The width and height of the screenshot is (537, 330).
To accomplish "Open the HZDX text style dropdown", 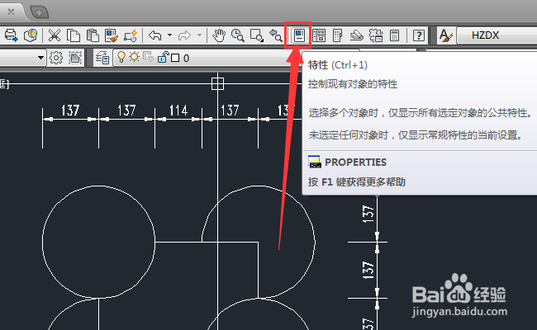I will (x=497, y=35).
